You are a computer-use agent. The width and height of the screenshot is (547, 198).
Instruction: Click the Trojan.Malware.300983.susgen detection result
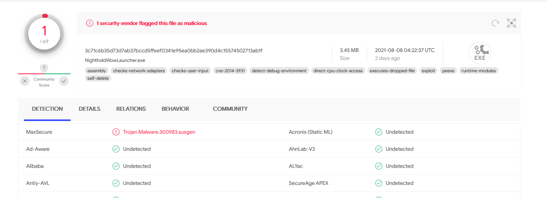click(159, 132)
